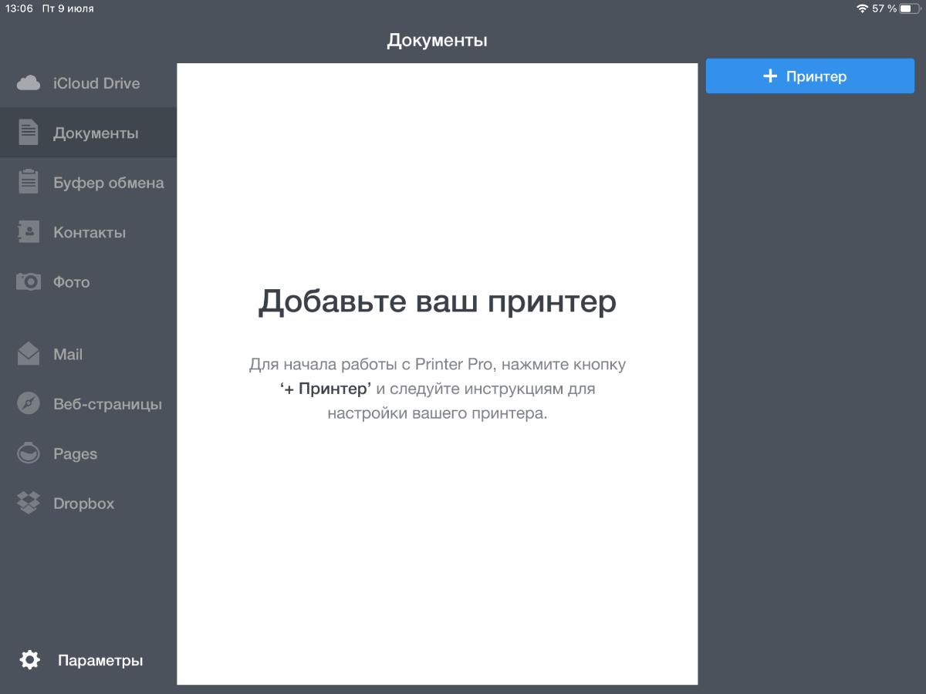Screen dimensions: 926x694
Task: Go to the Веб-страницы section label
Action: pyautogui.click(x=107, y=404)
